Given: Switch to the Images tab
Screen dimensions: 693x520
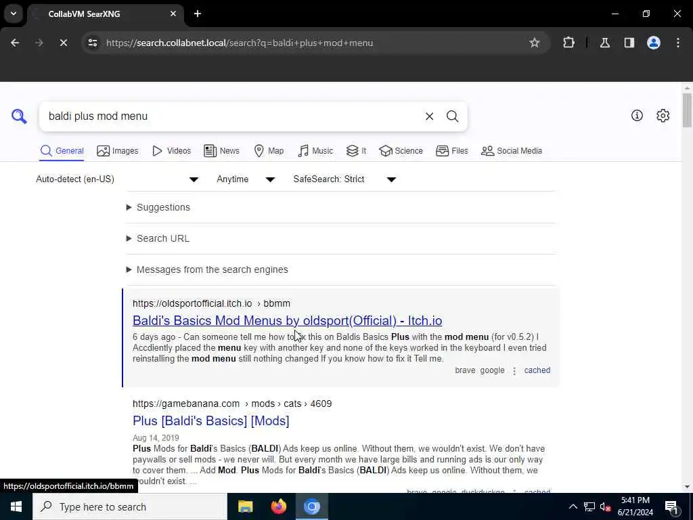Looking at the screenshot, I should tap(118, 151).
